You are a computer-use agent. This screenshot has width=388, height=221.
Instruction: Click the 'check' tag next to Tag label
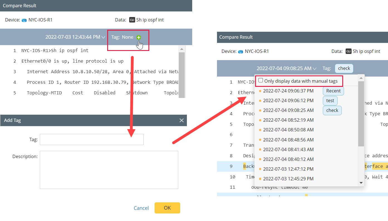pos(344,68)
